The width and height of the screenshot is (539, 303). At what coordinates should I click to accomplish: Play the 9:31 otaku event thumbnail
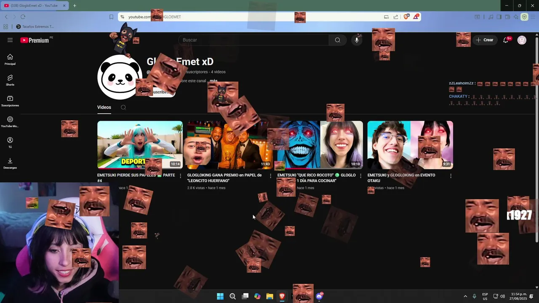click(x=410, y=145)
